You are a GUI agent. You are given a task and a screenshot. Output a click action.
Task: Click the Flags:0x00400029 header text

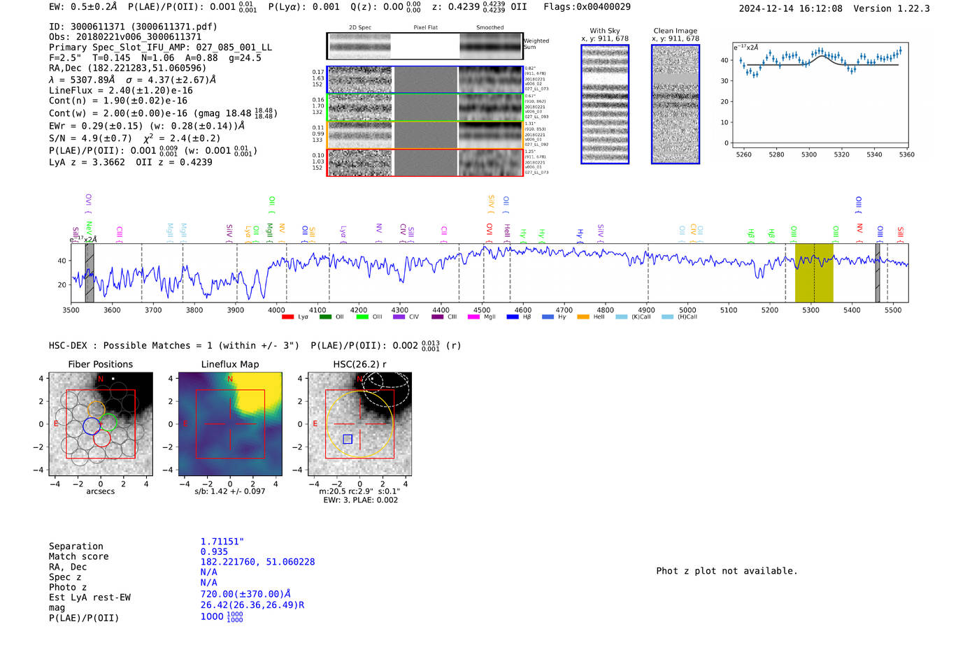click(587, 7)
